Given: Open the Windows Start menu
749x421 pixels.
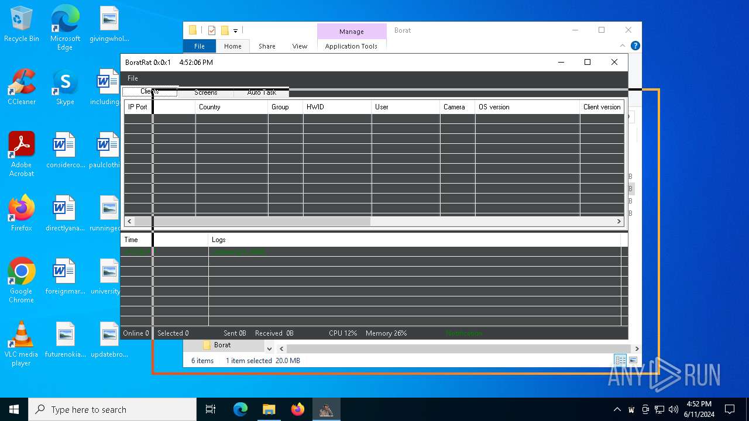Looking at the screenshot, I should [14, 409].
